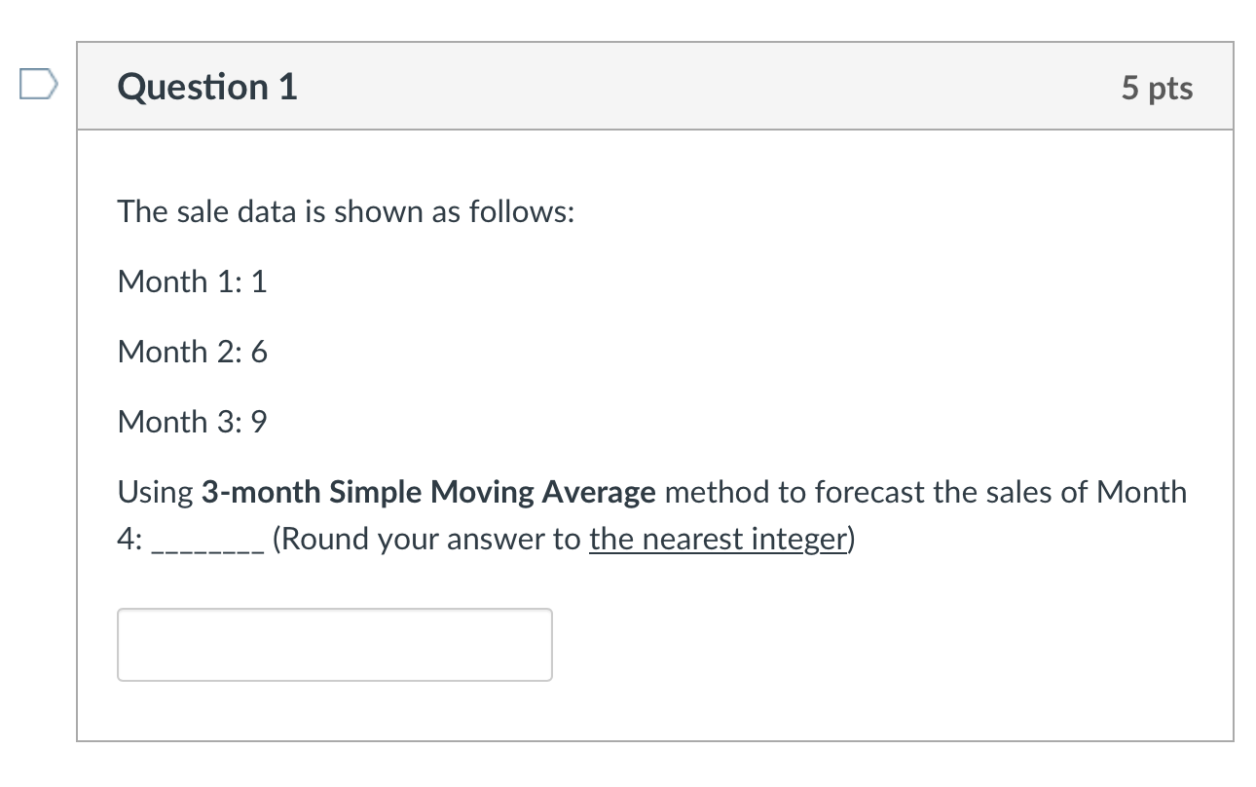1256x787 pixels.
Task: Click the 'Month 3: 9' line
Action: (192, 422)
